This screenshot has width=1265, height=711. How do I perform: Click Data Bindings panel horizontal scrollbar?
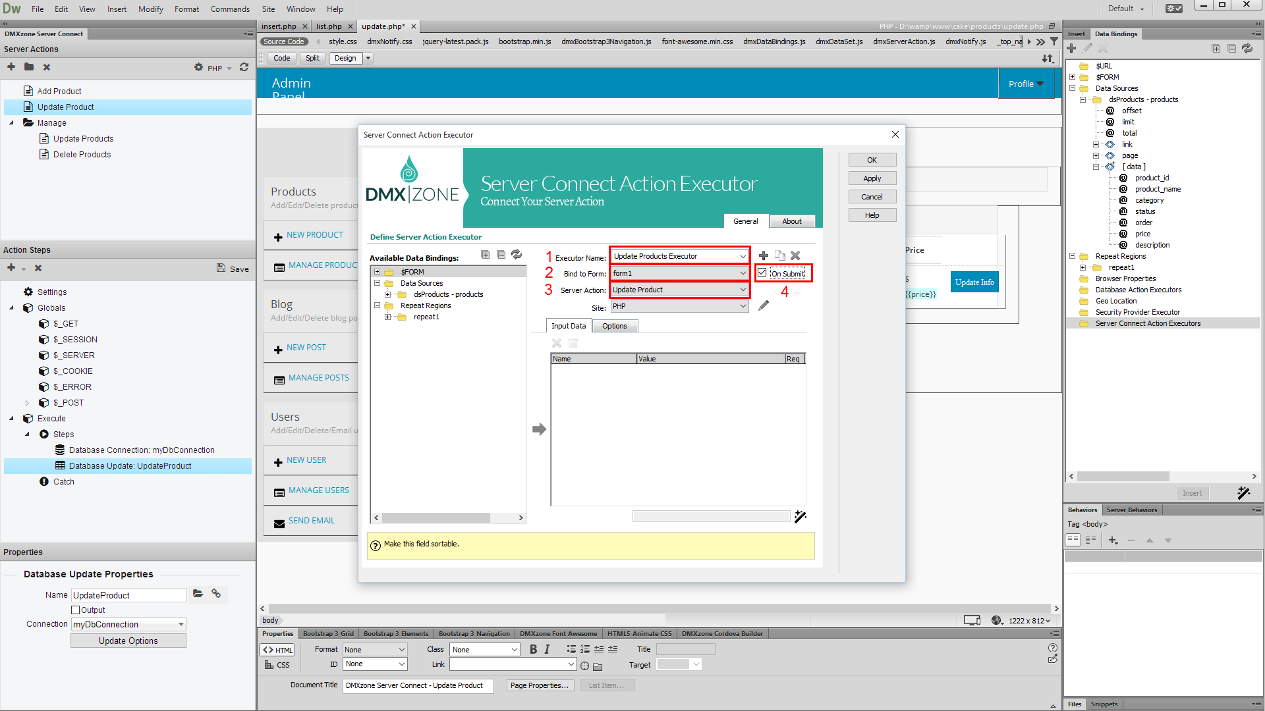1123,476
